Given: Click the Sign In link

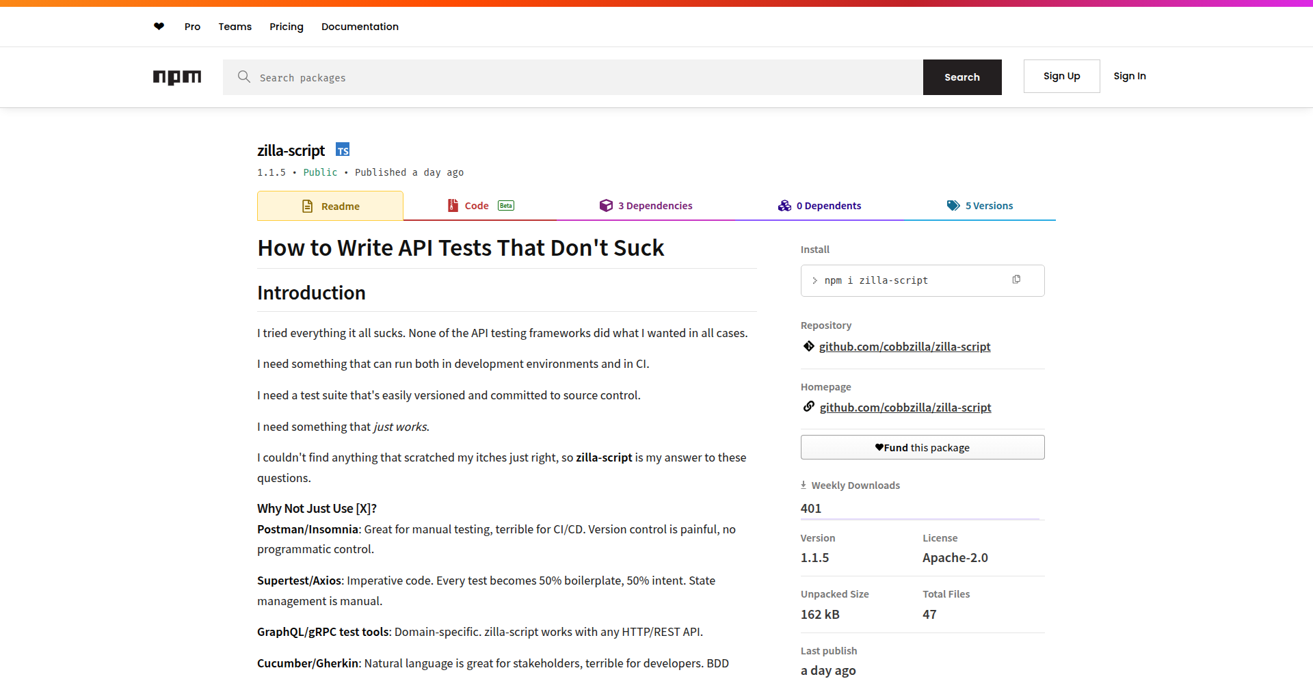Looking at the screenshot, I should click(x=1130, y=76).
